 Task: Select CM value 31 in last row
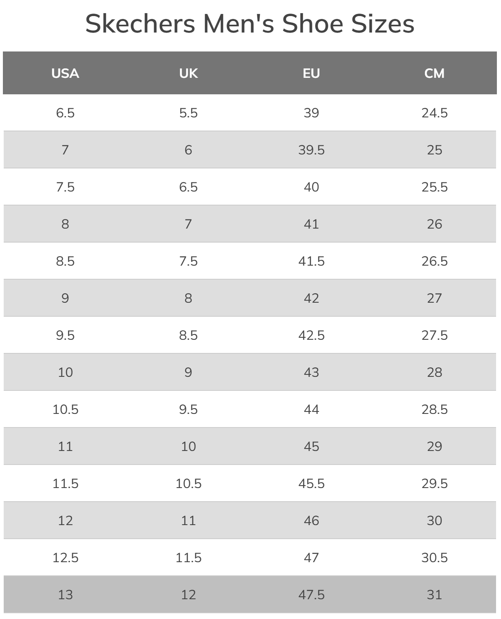pos(434,595)
